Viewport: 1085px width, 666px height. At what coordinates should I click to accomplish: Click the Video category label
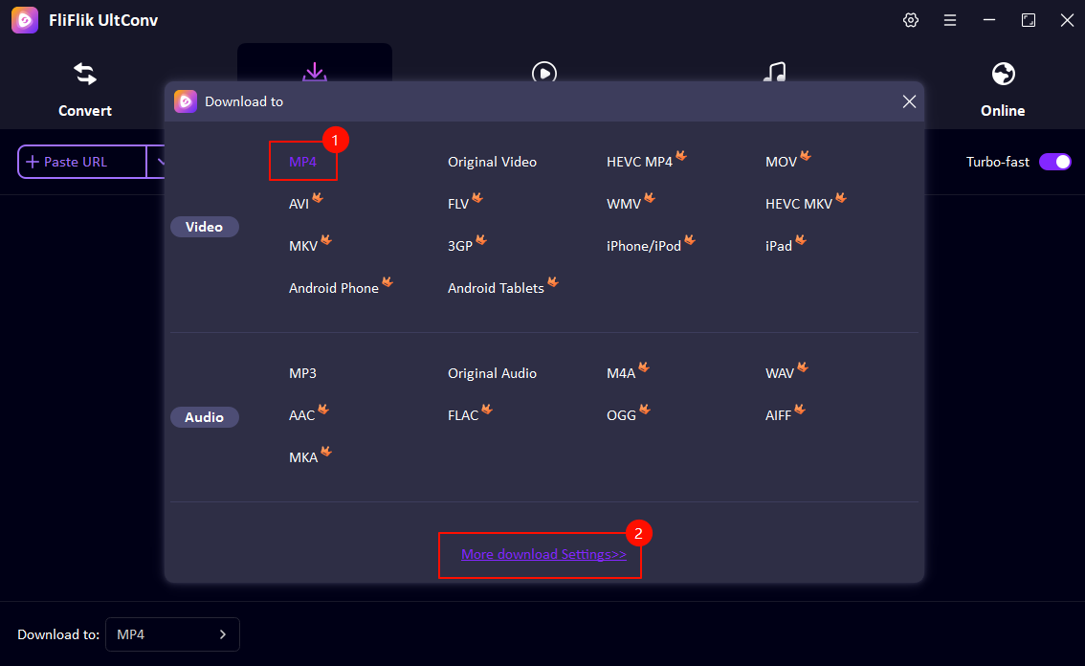pos(204,227)
